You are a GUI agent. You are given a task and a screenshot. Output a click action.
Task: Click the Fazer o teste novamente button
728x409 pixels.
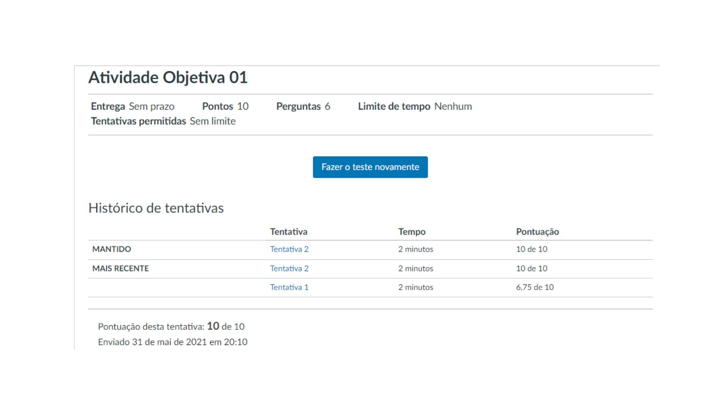[x=370, y=167]
